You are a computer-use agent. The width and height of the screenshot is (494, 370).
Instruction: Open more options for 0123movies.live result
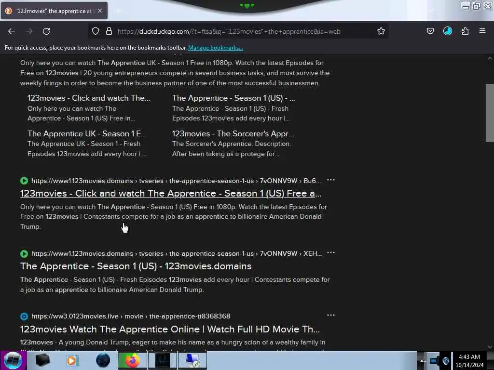[x=331, y=315]
